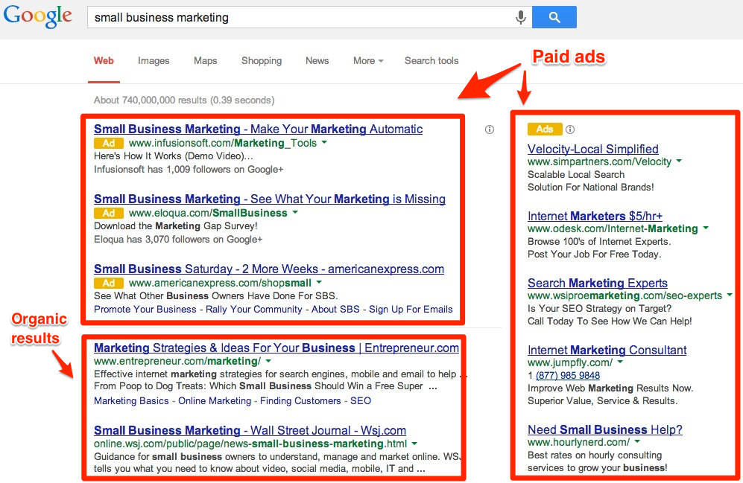Click the SEO sitelink under Entrepreneur result
Screen dimensions: 743x483
click(360, 400)
